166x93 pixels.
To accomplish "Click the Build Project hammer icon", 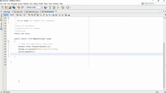I will click(x=50, y=7).
